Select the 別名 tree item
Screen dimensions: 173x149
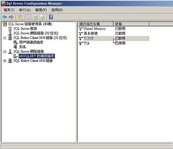(22, 47)
